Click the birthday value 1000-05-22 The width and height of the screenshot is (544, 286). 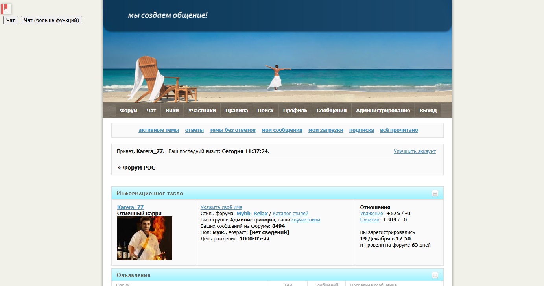click(255, 239)
